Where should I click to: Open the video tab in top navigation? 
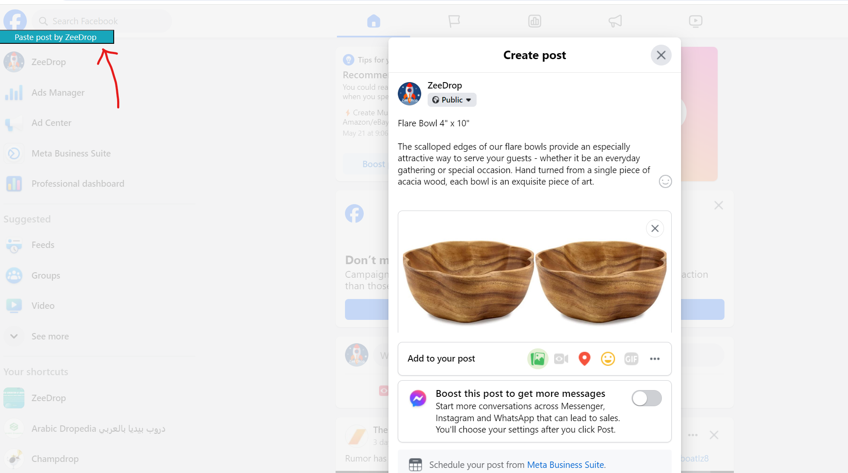point(696,21)
